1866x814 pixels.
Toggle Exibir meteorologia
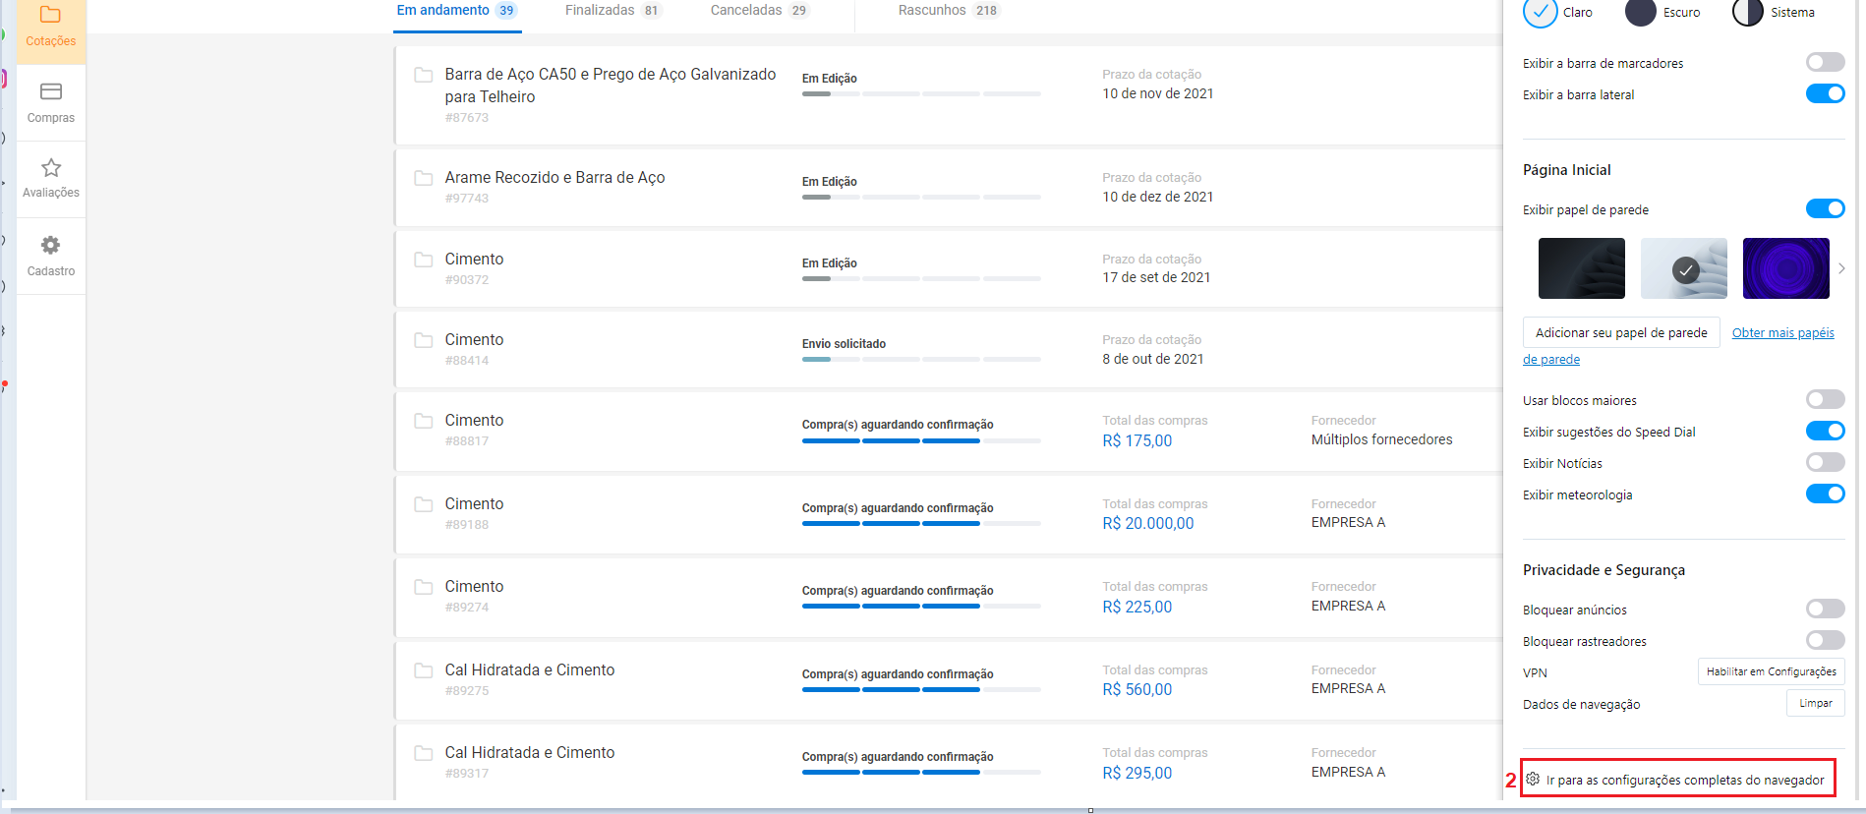pyautogui.click(x=1825, y=494)
